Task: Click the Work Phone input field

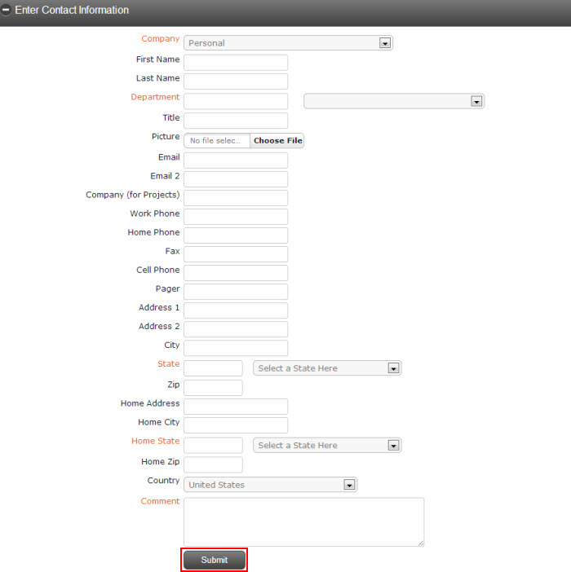Action: 236,217
